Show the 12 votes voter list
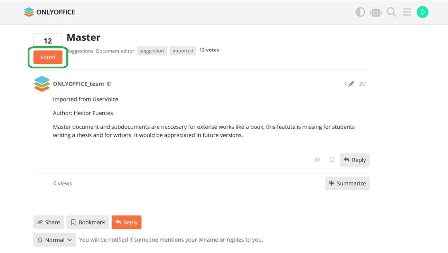448x253 pixels. pos(209,50)
